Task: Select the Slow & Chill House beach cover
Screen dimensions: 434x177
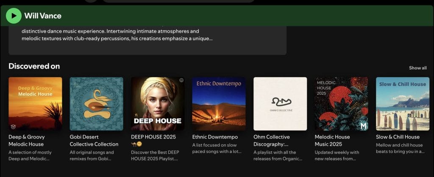Action: pyautogui.click(x=402, y=104)
